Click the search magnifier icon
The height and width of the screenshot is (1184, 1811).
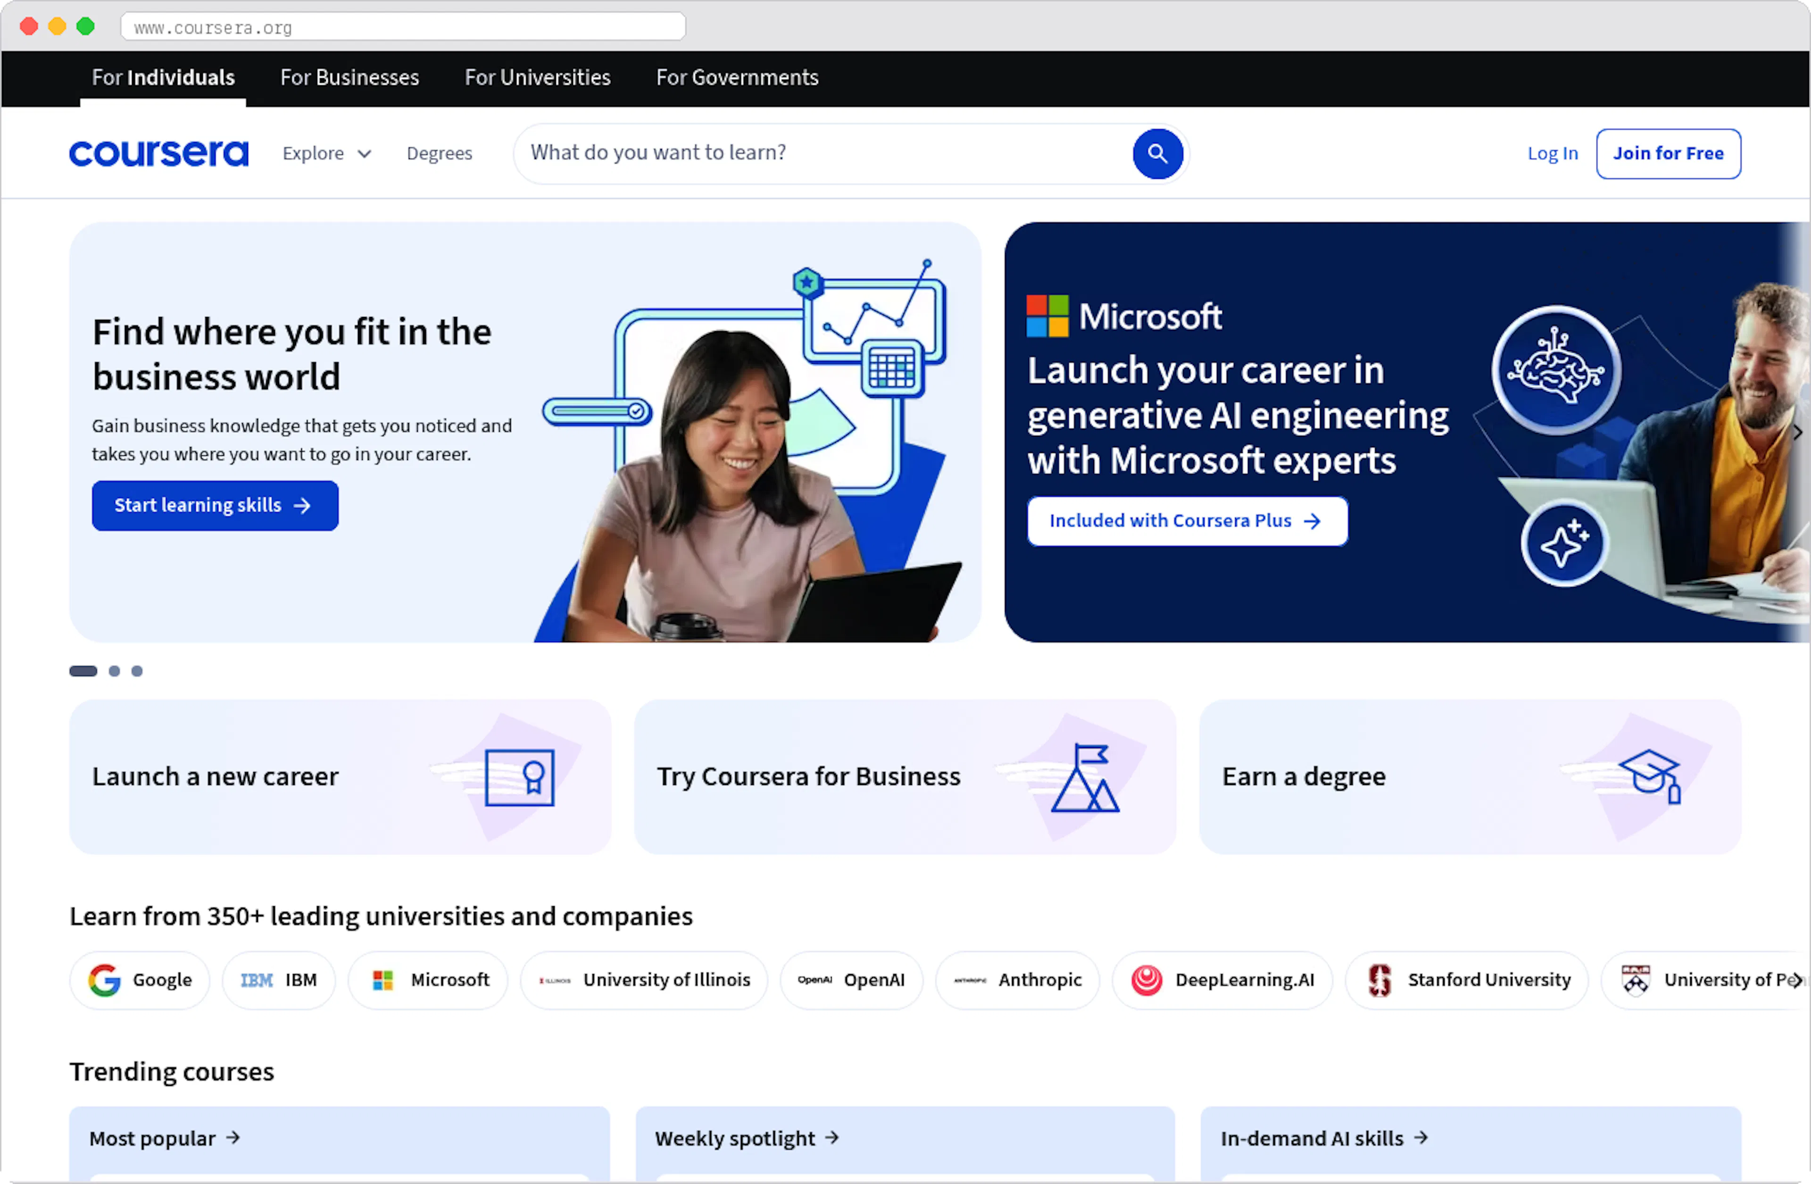[x=1157, y=154]
